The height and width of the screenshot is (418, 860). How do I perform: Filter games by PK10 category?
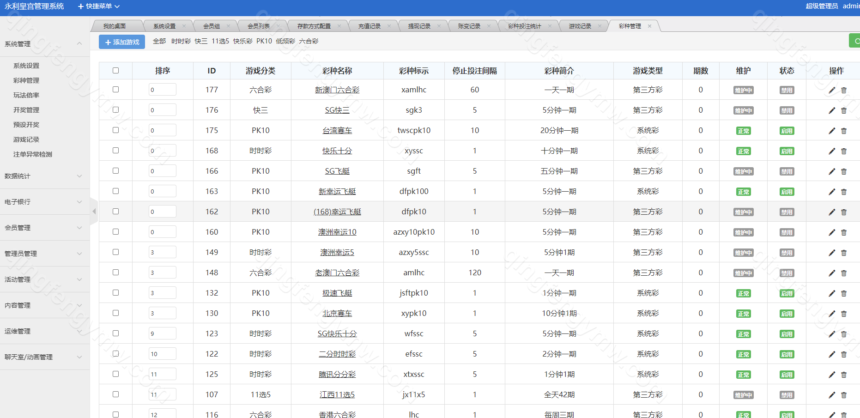point(264,41)
